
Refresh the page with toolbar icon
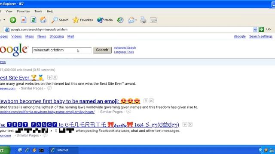pyautogui.click(x=34, y=20)
